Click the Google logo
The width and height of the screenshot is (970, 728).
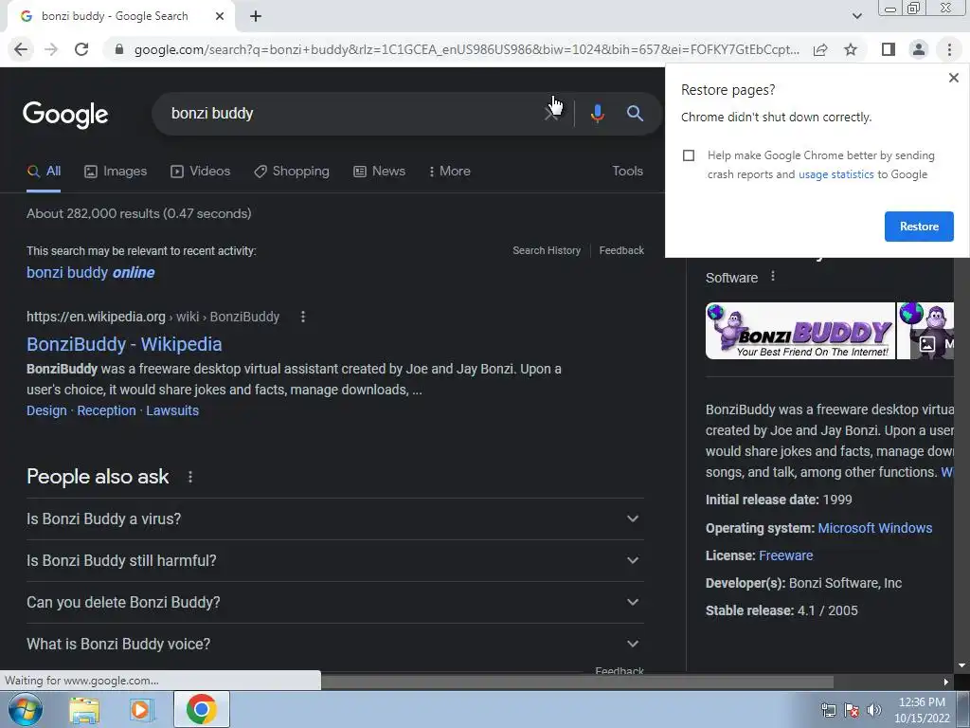pyautogui.click(x=65, y=115)
